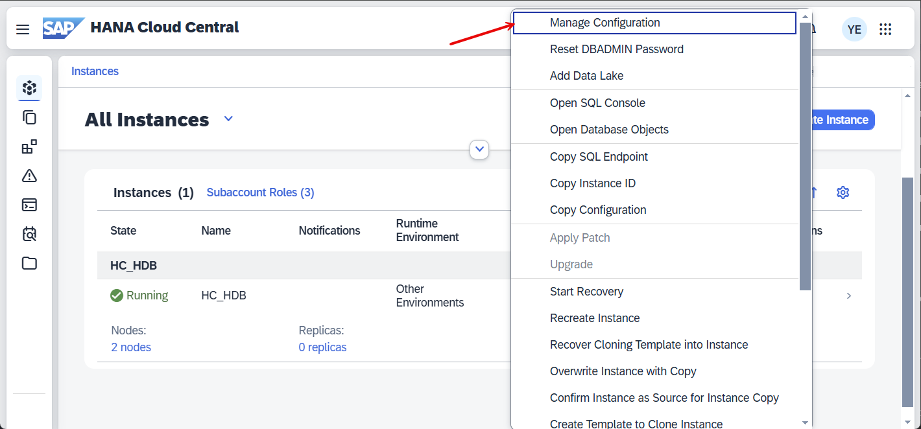Select Overwrite Instance with Copy
The height and width of the screenshot is (429, 921).
click(x=654, y=371)
